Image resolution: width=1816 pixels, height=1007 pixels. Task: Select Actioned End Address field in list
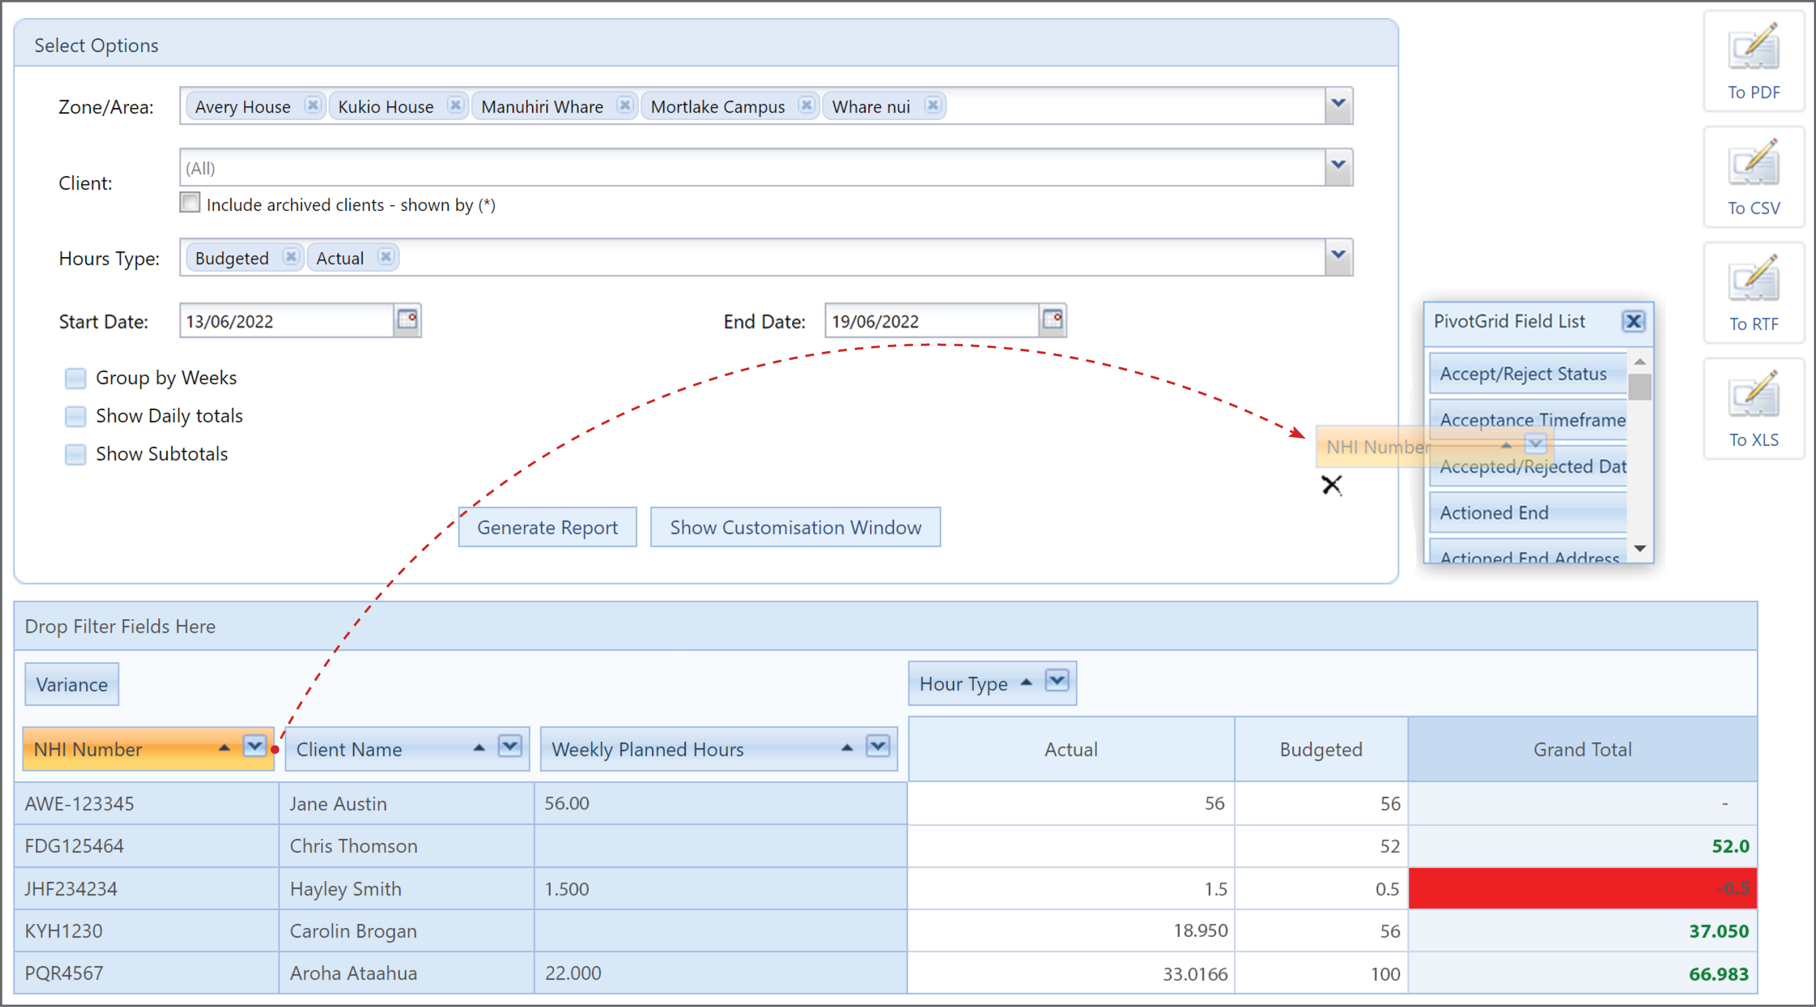[x=1528, y=552]
